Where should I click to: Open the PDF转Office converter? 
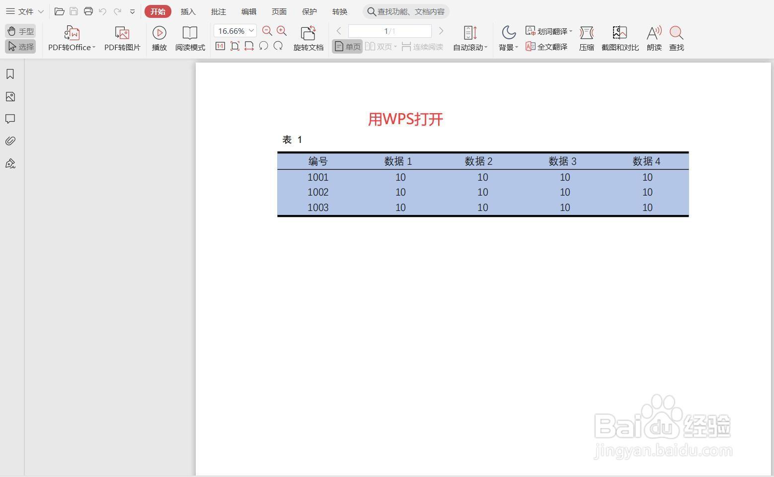[72, 39]
